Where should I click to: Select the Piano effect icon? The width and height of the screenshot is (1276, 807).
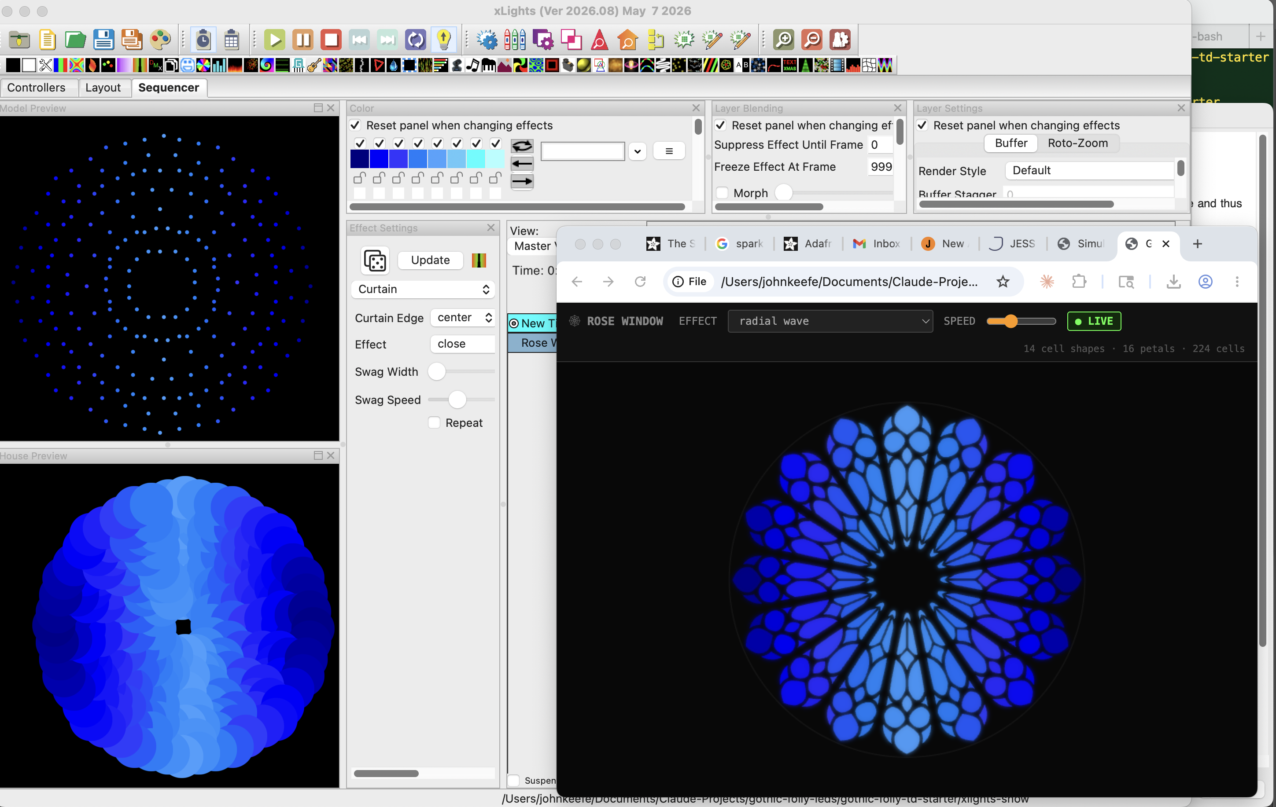489,65
